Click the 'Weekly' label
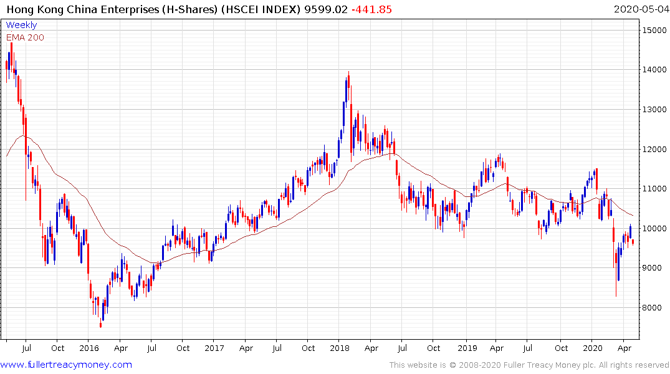The height and width of the screenshot is (374, 670). coord(21,25)
